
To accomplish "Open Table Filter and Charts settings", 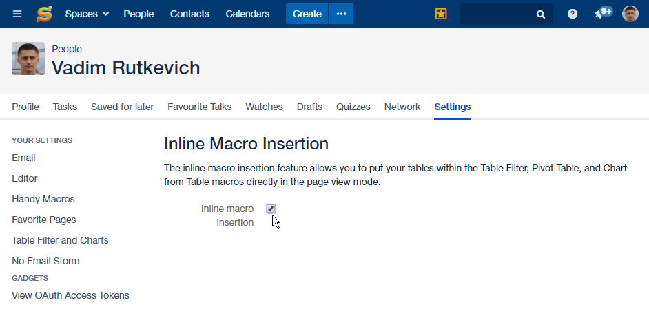I will tap(60, 240).
